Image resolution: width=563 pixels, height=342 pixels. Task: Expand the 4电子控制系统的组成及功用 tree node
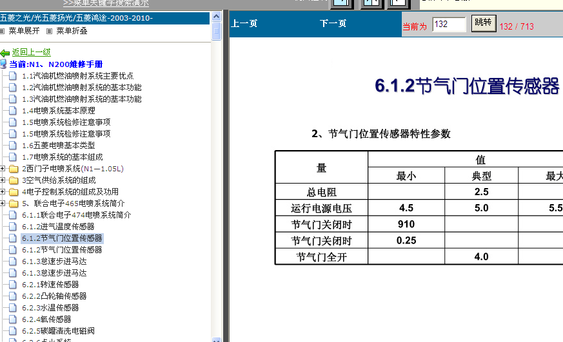pyautogui.click(x=3, y=192)
